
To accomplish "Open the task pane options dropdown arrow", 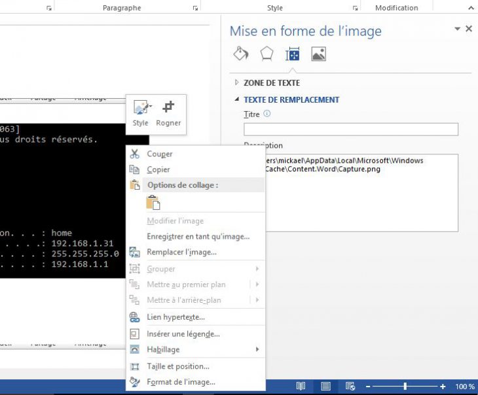I will click(x=457, y=29).
